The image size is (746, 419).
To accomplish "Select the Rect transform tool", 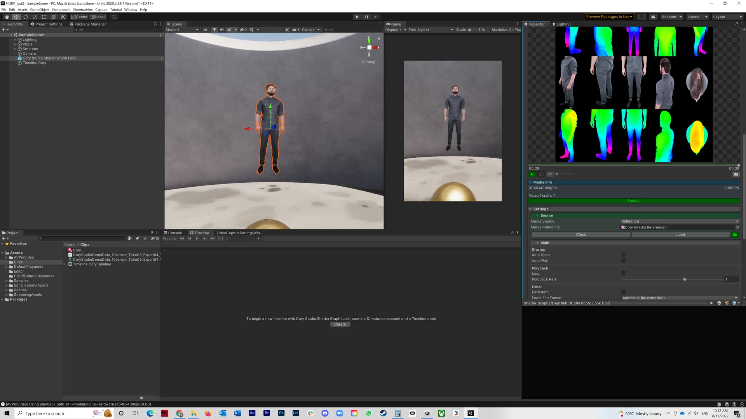I will (x=44, y=17).
